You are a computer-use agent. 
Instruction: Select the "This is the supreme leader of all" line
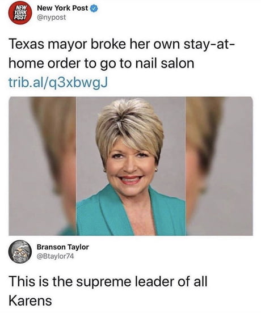point(108,281)
